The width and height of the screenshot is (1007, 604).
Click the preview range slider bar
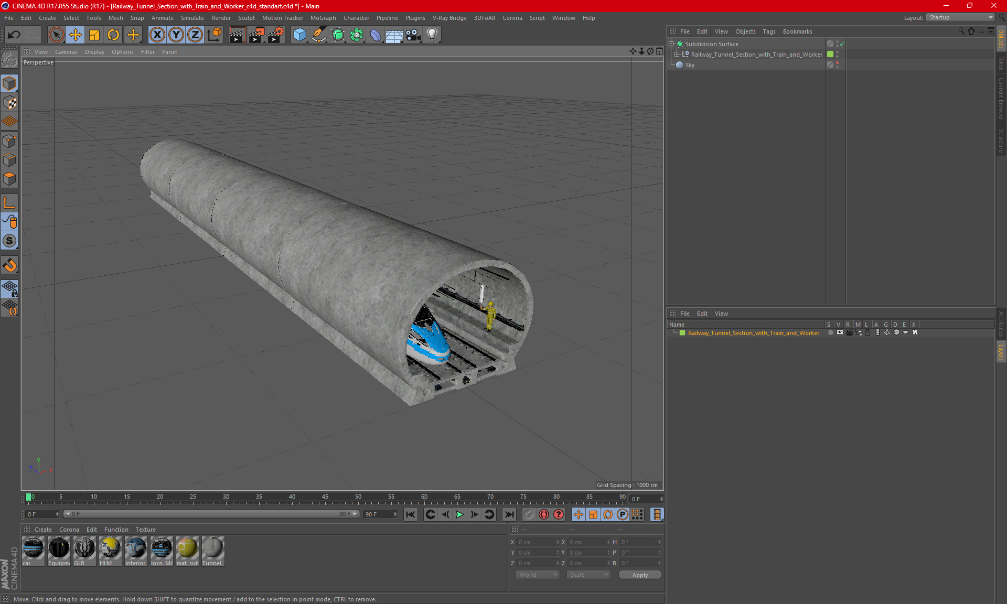211,514
